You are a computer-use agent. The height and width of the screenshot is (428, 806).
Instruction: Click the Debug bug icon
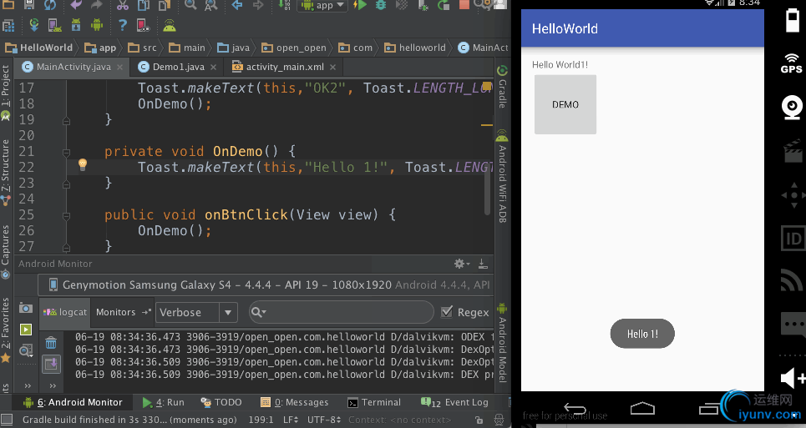pos(381,5)
